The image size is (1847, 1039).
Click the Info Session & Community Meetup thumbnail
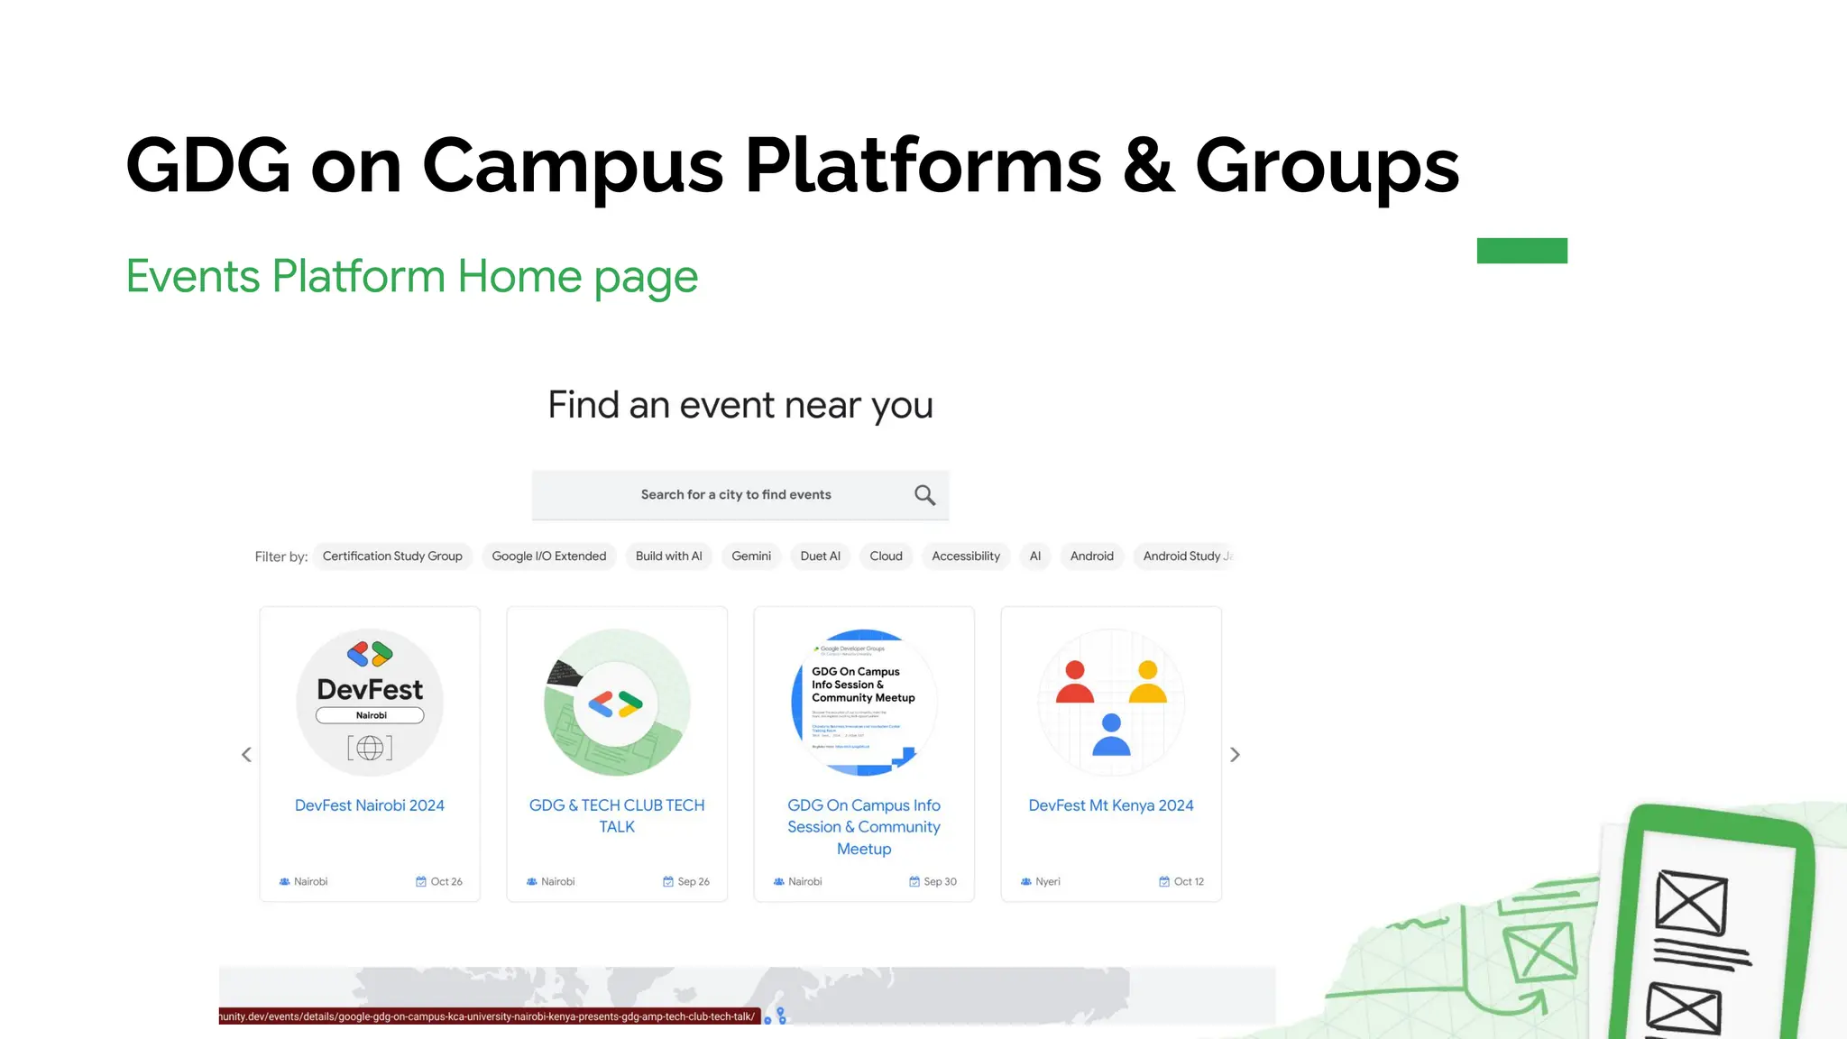[x=864, y=702]
